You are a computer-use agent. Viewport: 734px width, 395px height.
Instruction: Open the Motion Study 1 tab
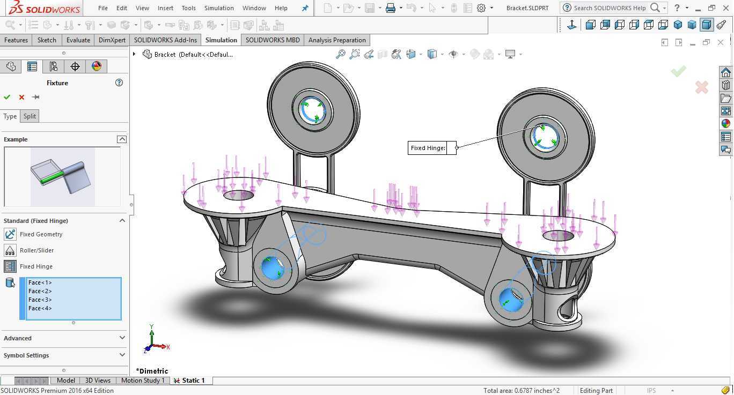(x=143, y=381)
